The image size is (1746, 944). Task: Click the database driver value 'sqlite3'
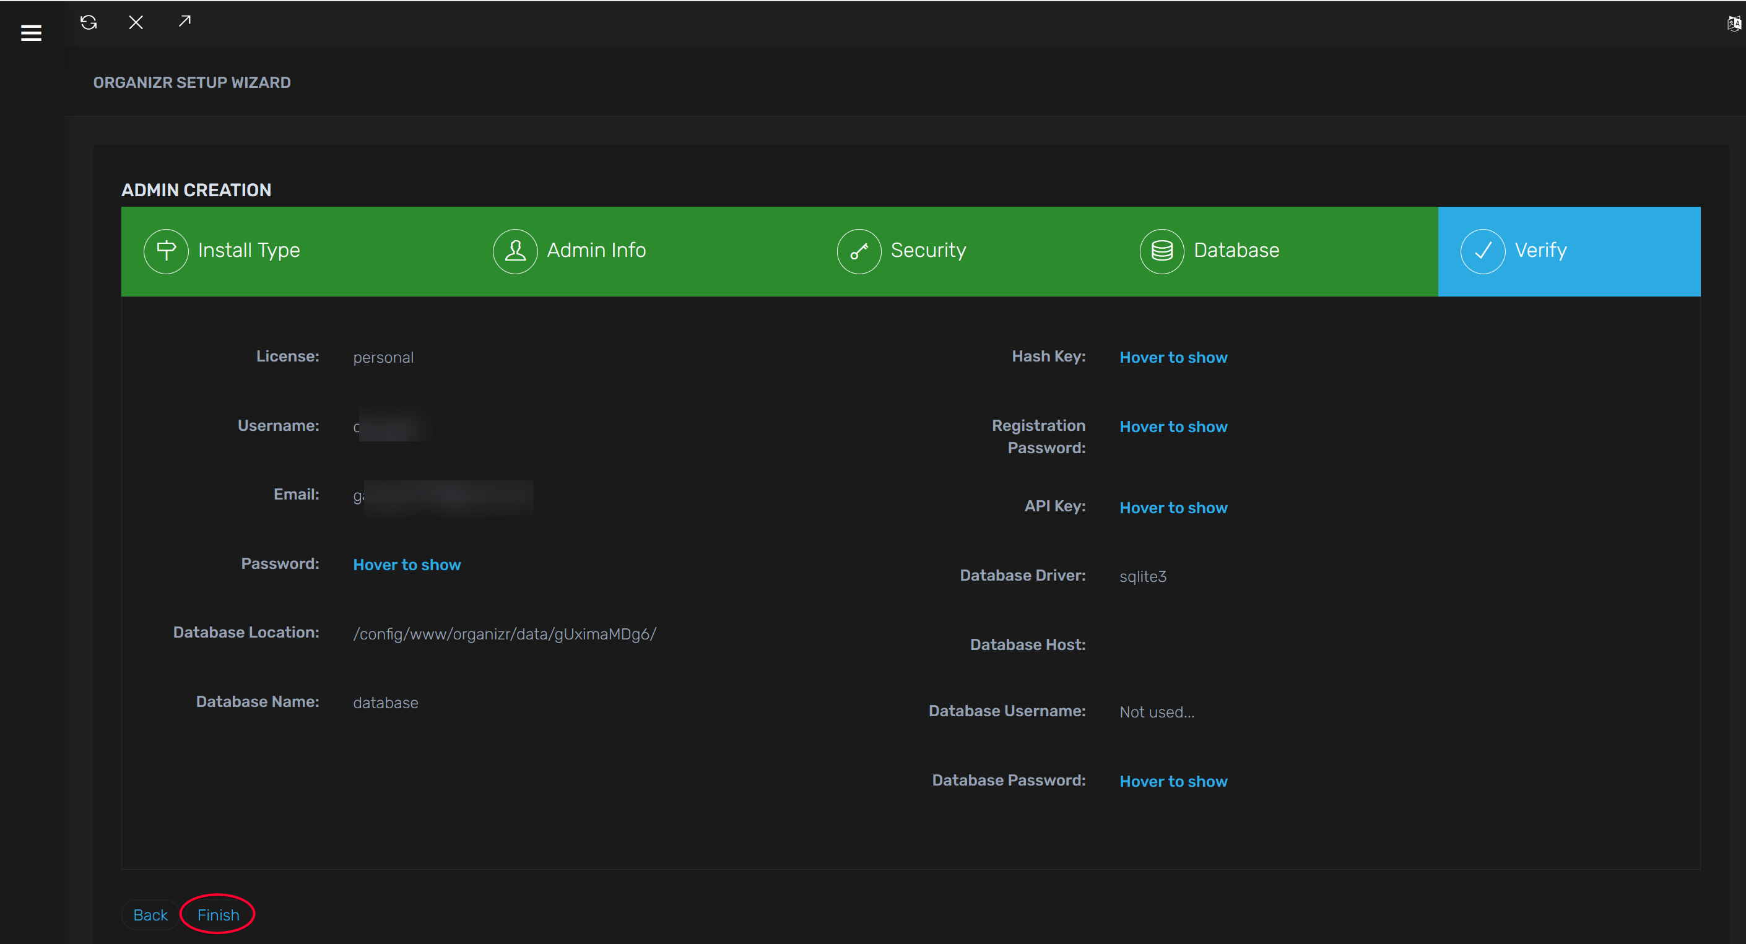(x=1143, y=577)
